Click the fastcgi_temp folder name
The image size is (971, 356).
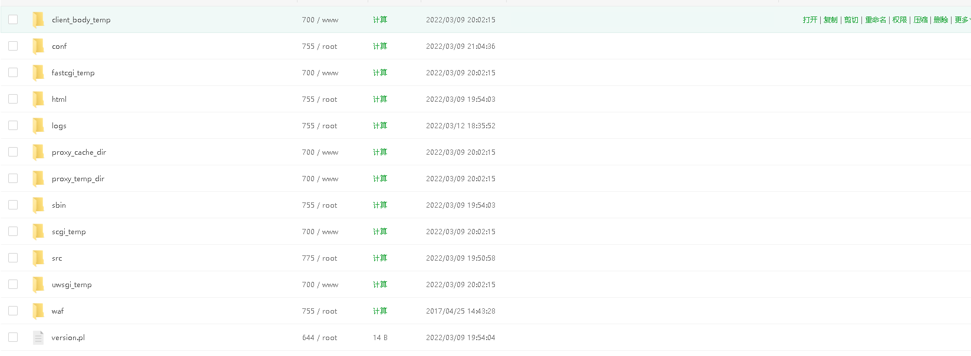click(x=73, y=73)
